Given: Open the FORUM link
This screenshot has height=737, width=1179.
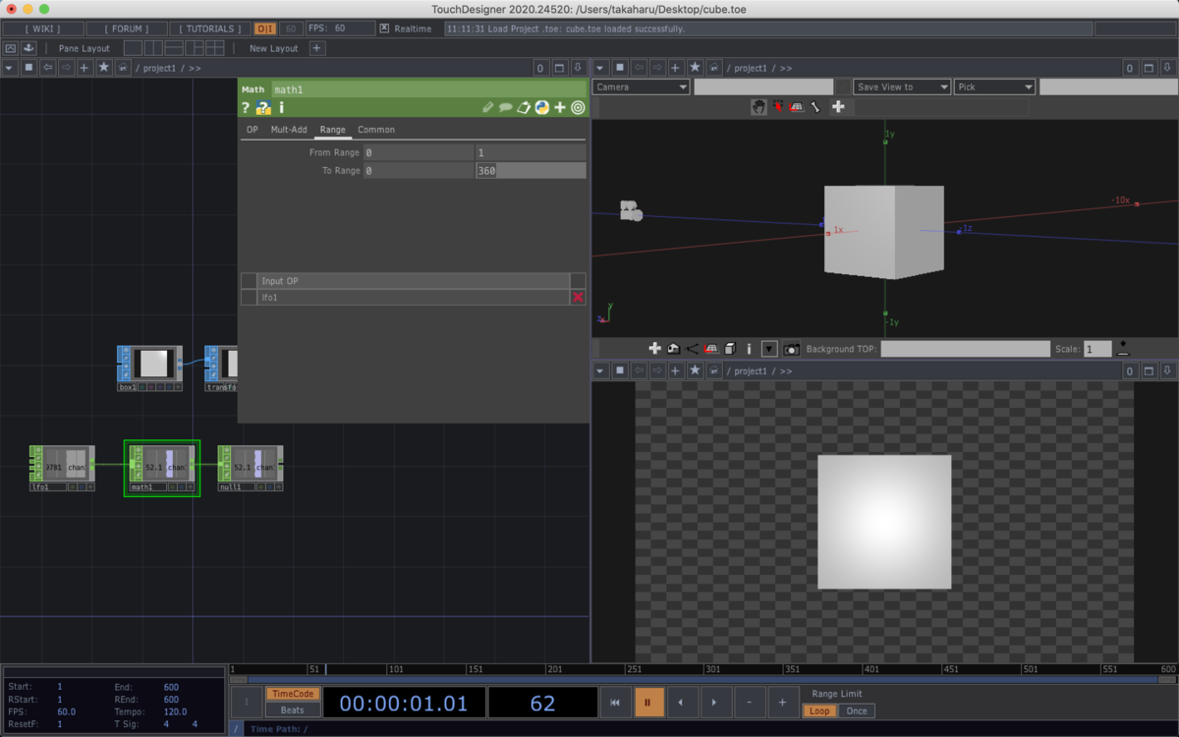Looking at the screenshot, I should [127, 28].
